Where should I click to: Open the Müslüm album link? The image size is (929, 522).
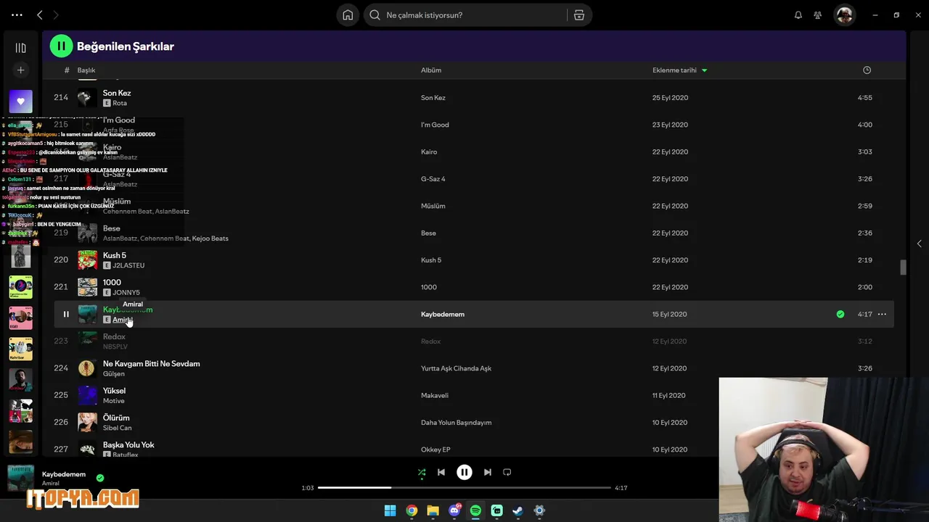point(433,206)
